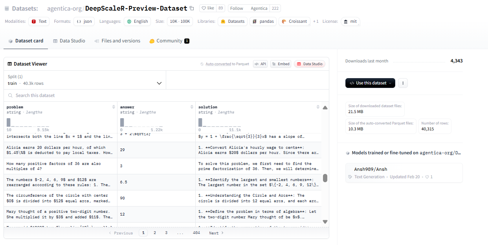Open the DeepScaleR-Preview-Dataset title link
488x245 pixels.
tap(136, 8)
